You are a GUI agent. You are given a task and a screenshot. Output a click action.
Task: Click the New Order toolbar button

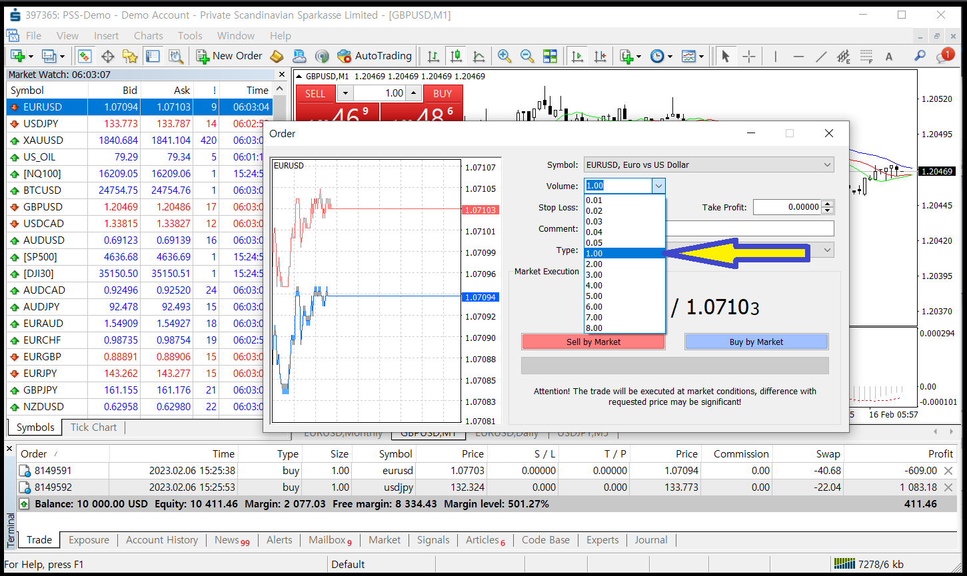click(229, 57)
